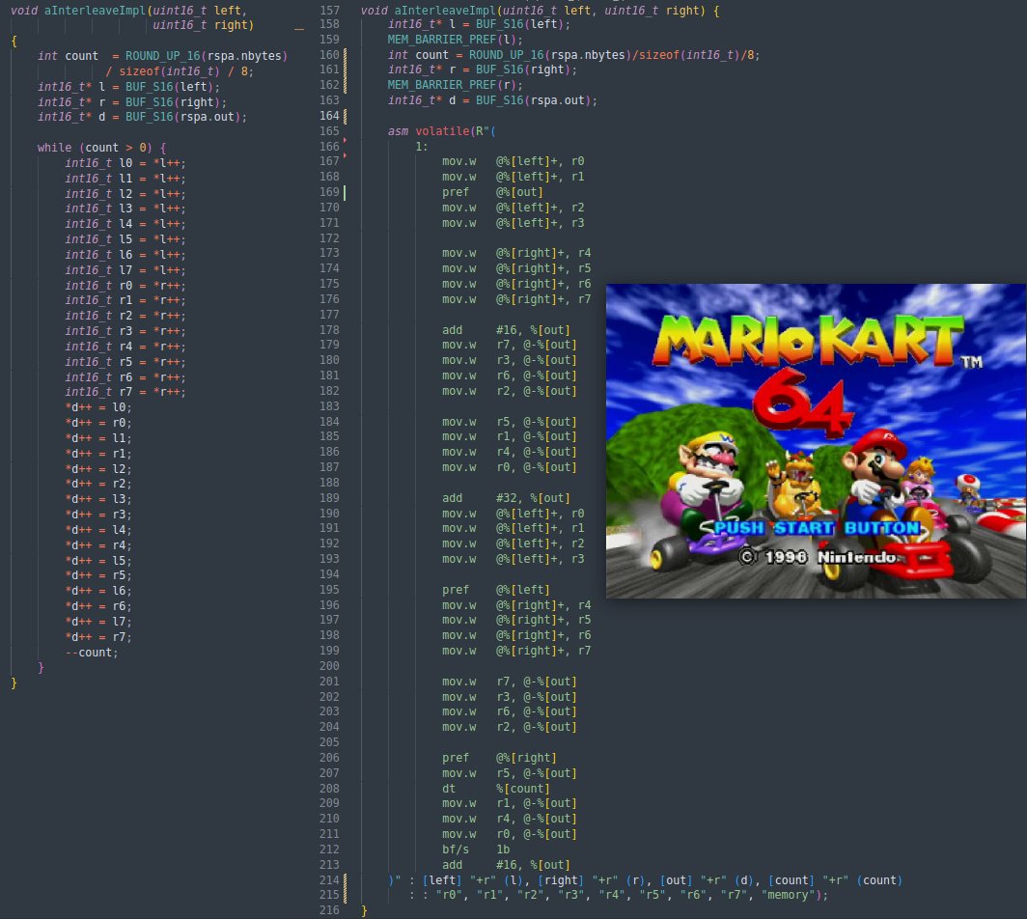Click line number 189 in the gutter
1027x919 pixels.
[x=329, y=497]
